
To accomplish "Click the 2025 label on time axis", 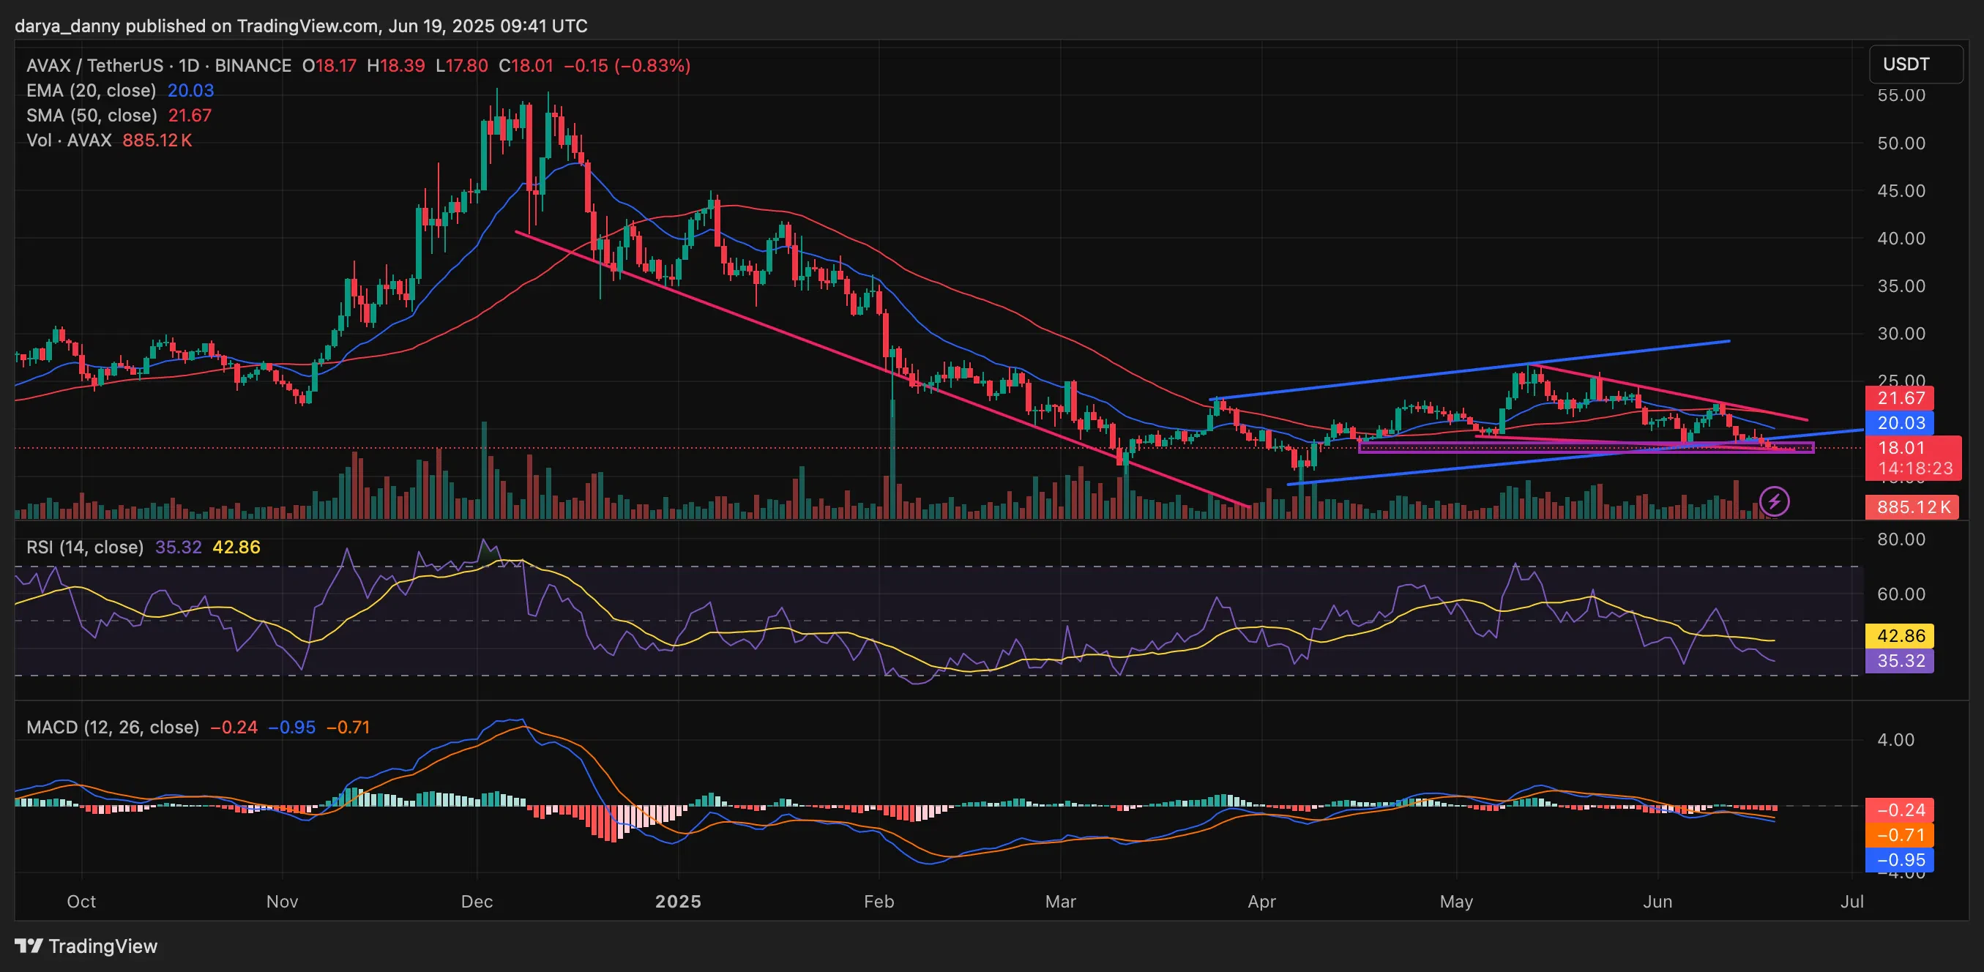I will tap(678, 901).
